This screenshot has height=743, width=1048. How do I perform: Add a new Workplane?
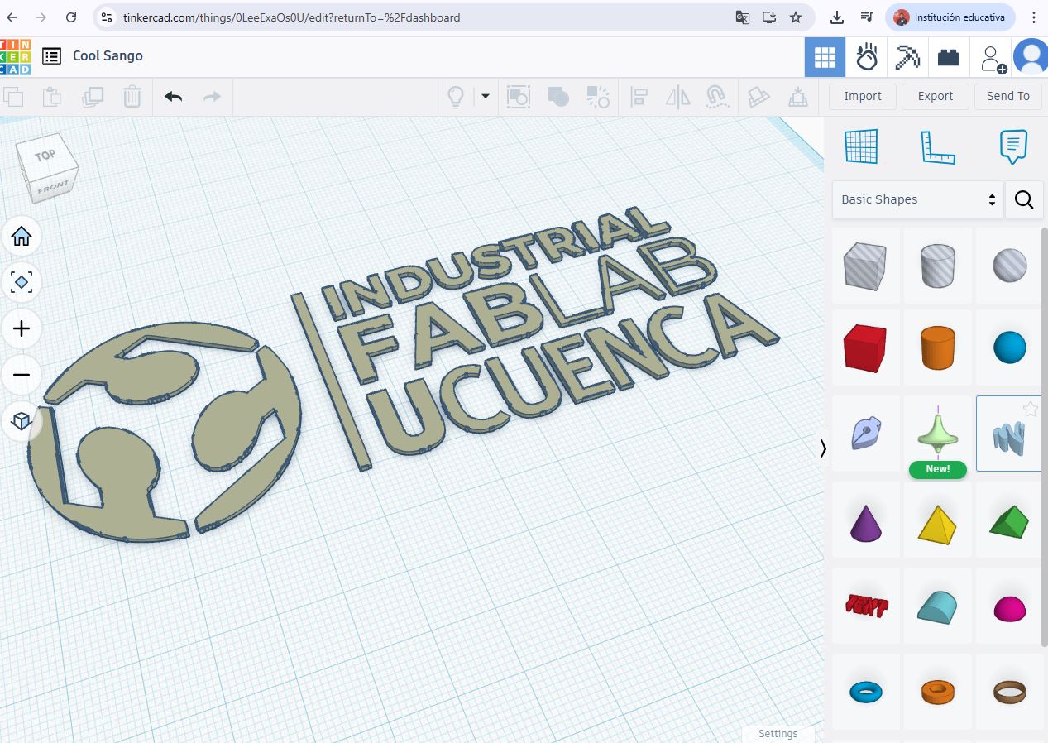[861, 146]
